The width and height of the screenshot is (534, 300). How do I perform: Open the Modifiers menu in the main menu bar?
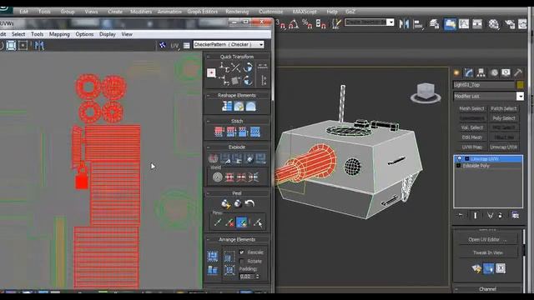(x=141, y=12)
